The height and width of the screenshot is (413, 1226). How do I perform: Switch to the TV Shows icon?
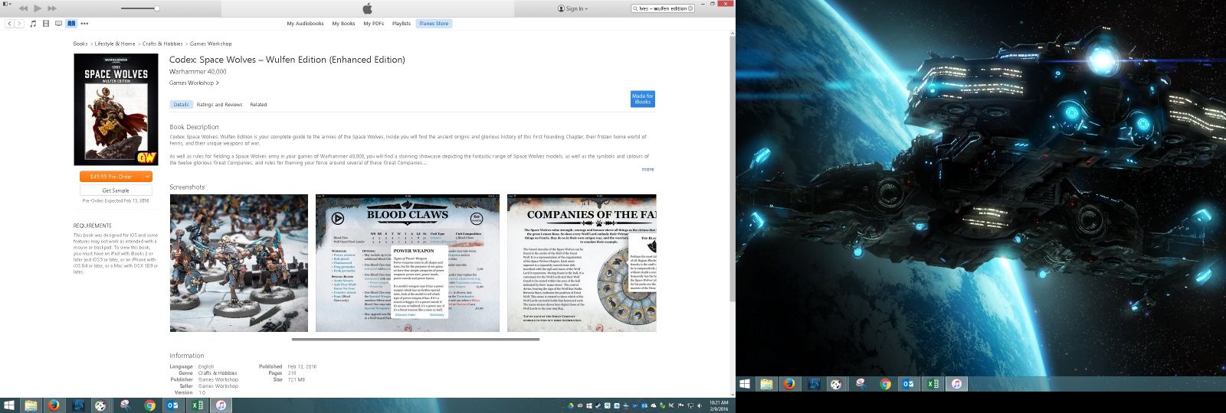click(58, 24)
